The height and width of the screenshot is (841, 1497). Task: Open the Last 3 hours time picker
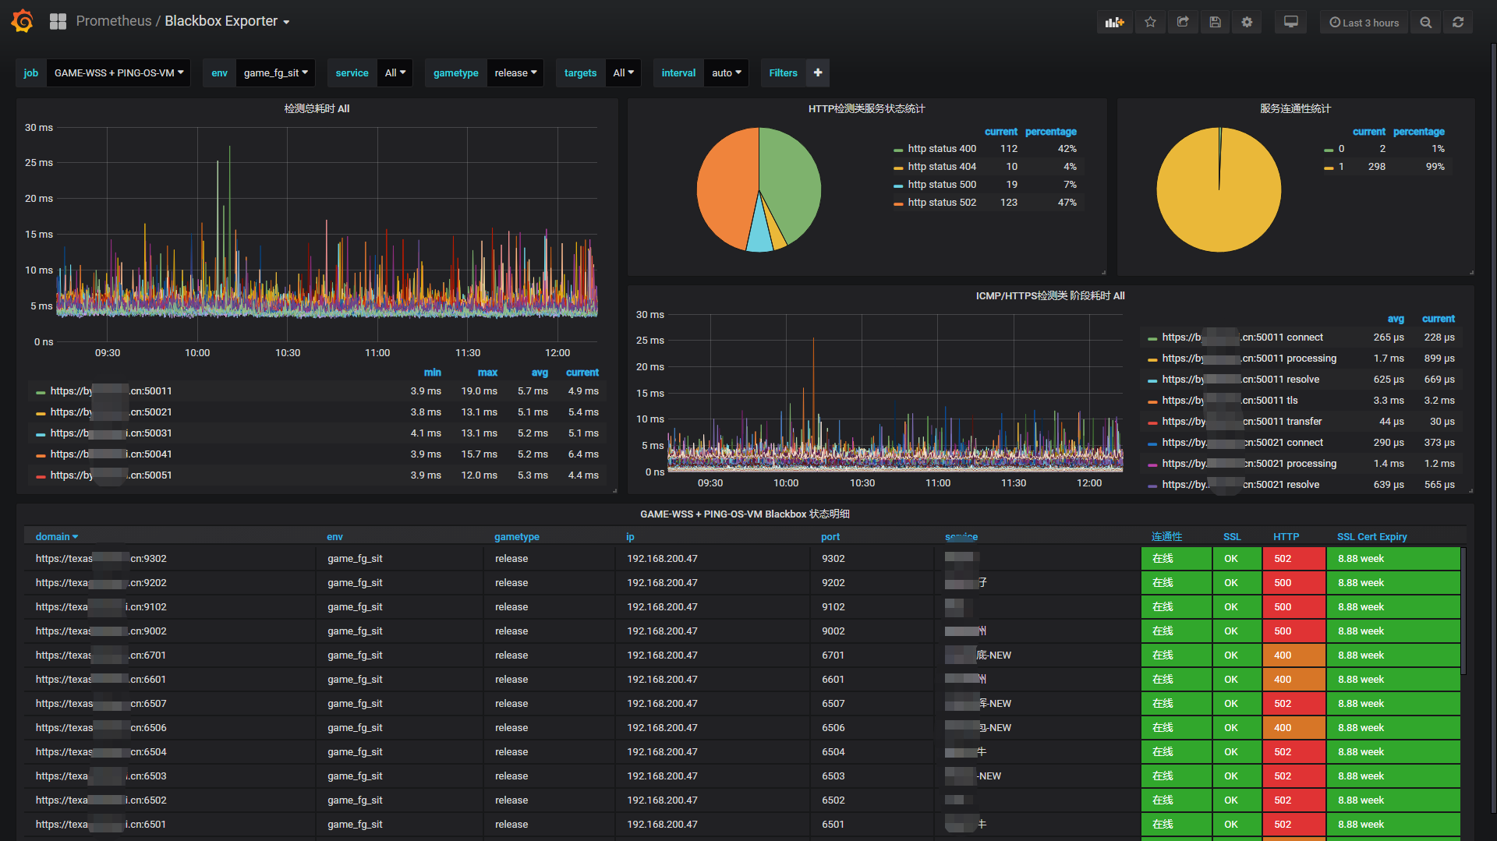pyautogui.click(x=1364, y=23)
